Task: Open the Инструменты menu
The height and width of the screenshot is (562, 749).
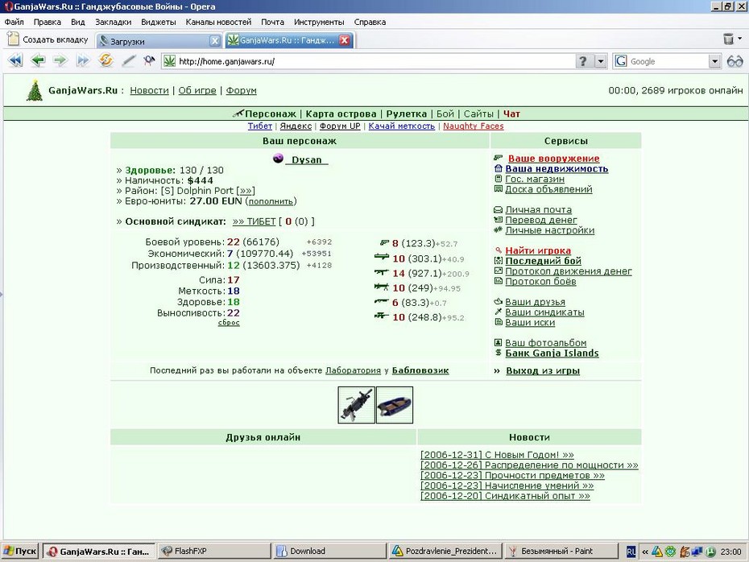Action: 319,22
